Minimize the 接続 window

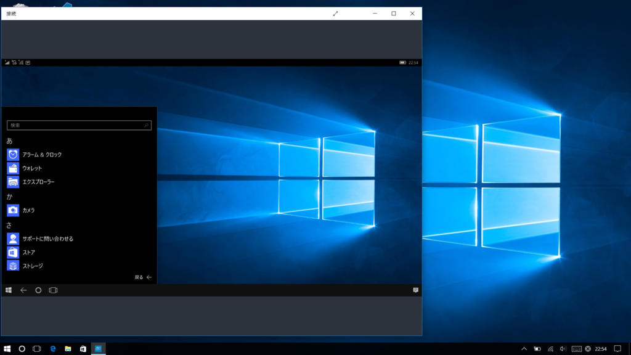pyautogui.click(x=375, y=14)
